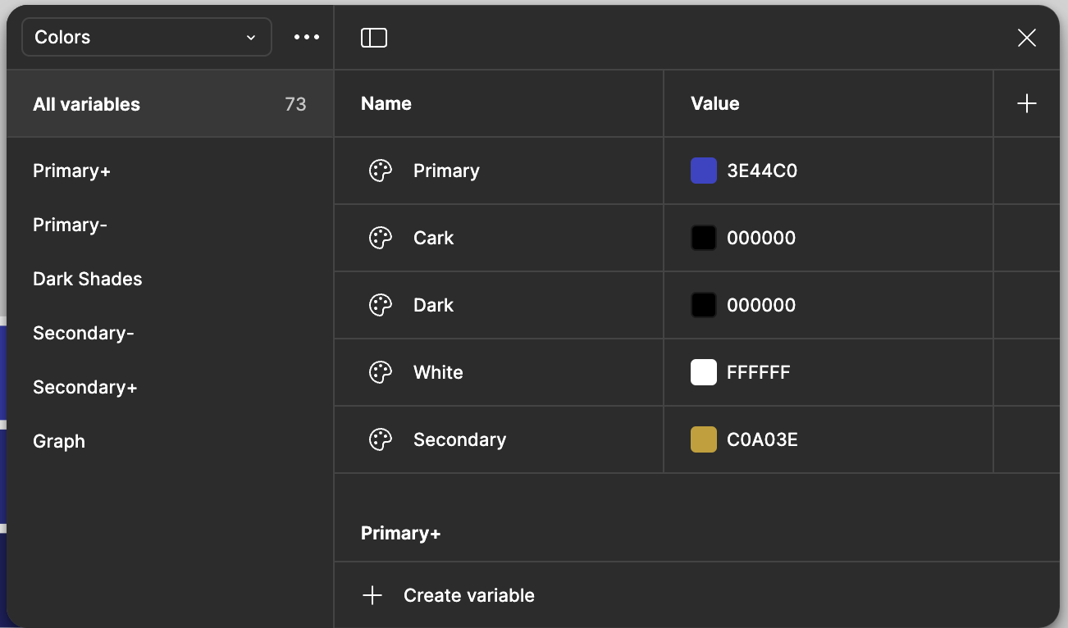Open the Dark Shades group
This screenshot has height=628, width=1068.
pos(88,279)
